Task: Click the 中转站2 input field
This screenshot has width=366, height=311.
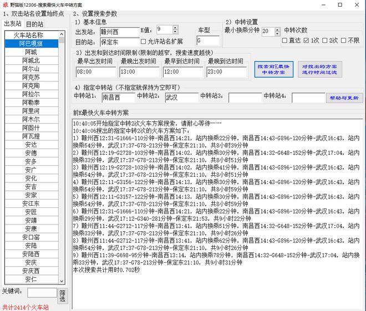Action: point(182,98)
